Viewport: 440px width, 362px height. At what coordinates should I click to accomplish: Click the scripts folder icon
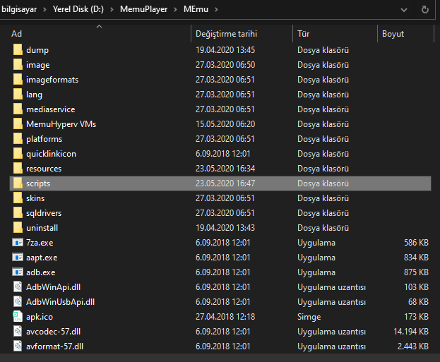click(x=18, y=183)
